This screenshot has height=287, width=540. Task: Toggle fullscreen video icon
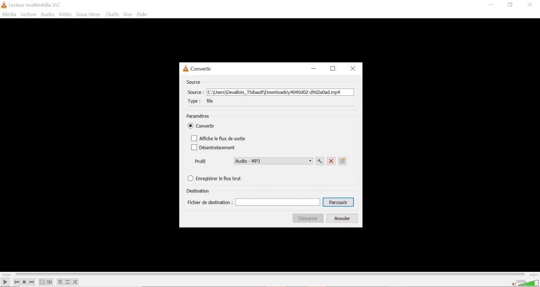[x=42, y=282]
